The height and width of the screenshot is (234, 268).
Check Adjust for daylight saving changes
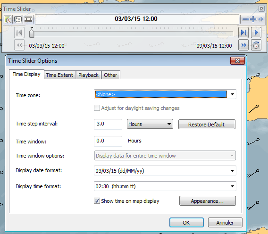pos(97,108)
